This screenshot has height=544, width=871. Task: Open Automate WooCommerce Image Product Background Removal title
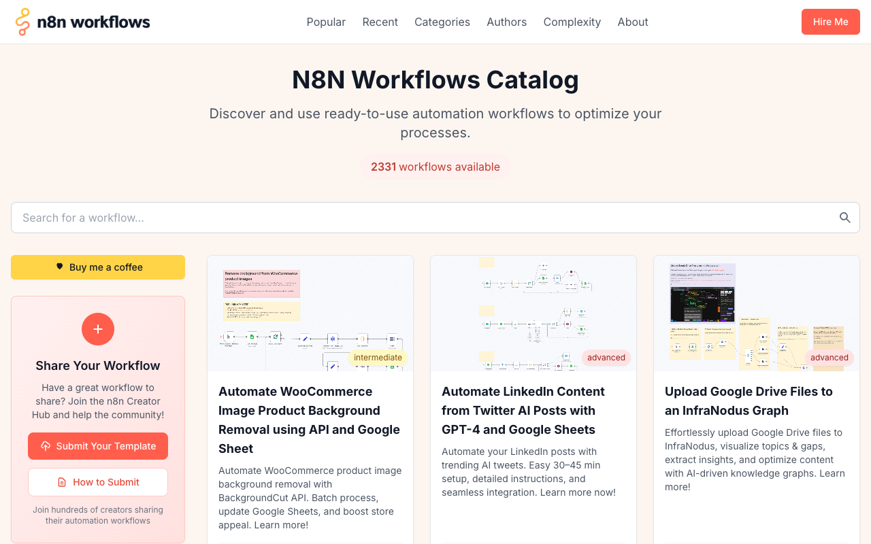point(310,420)
